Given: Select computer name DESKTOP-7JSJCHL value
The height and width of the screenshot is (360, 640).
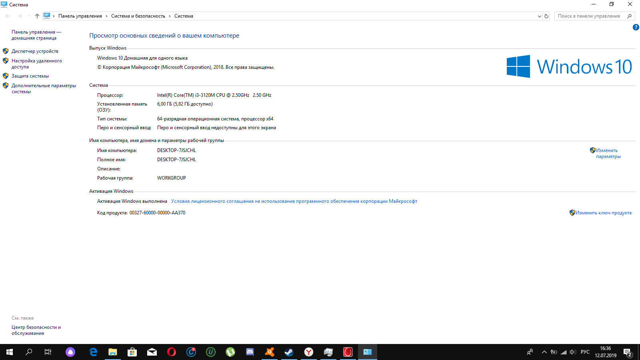Looking at the screenshot, I should [176, 150].
